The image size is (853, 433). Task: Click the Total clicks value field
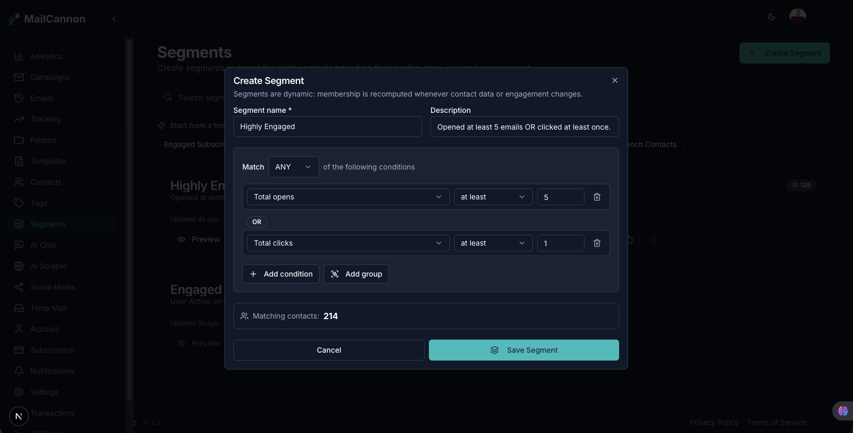(x=561, y=243)
